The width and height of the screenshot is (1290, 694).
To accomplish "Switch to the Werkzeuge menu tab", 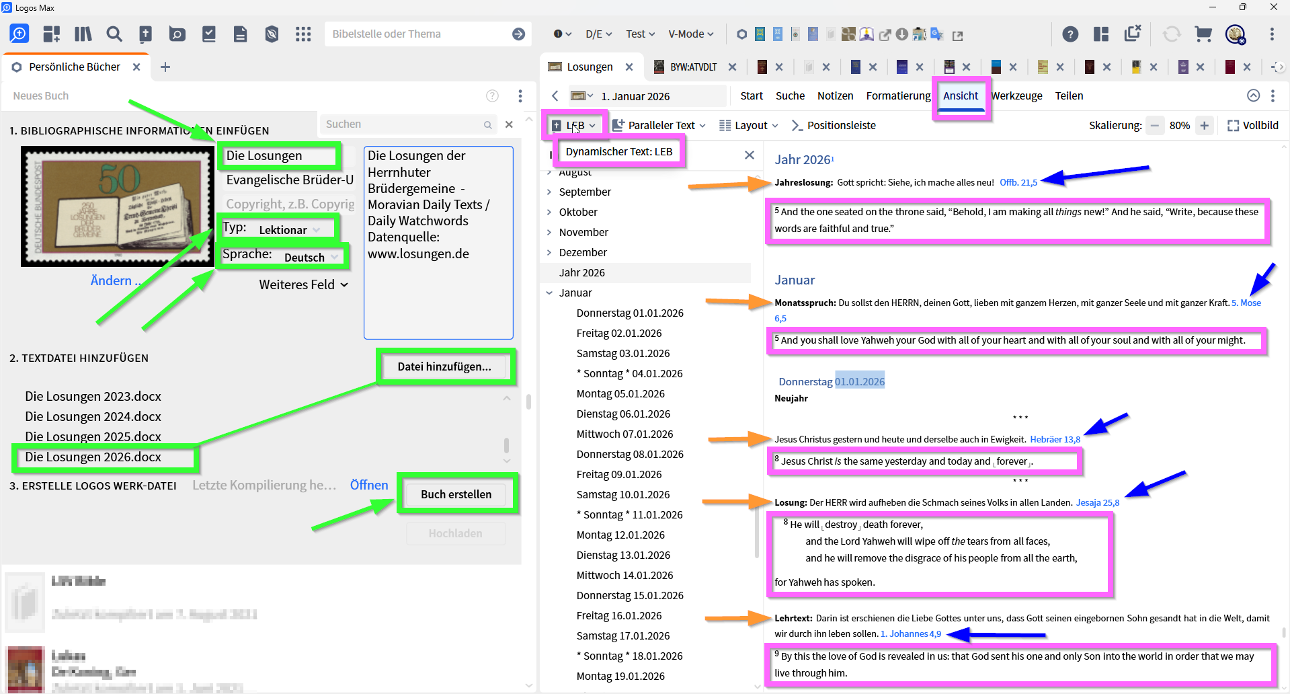I will 1016,95.
